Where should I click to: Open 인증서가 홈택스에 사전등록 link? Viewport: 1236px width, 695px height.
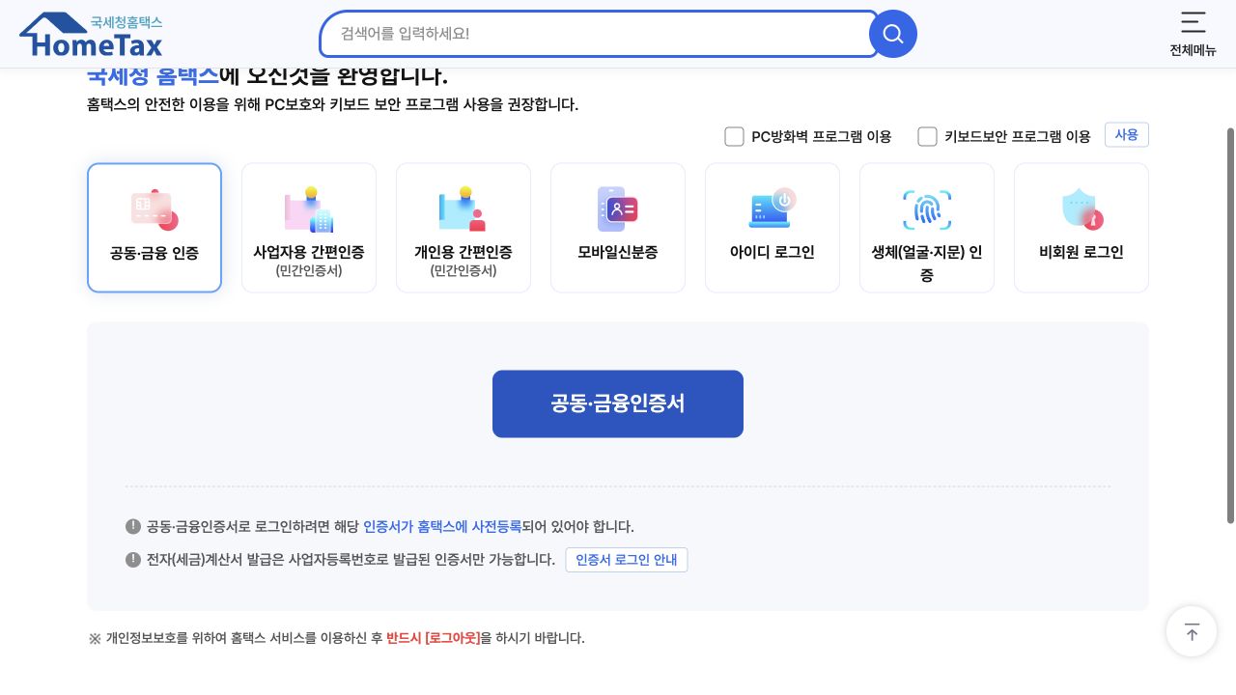(442, 526)
